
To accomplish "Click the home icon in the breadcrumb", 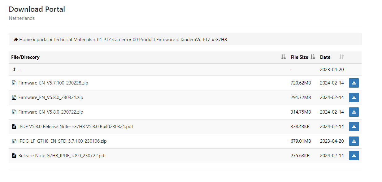I will click(x=16, y=40).
